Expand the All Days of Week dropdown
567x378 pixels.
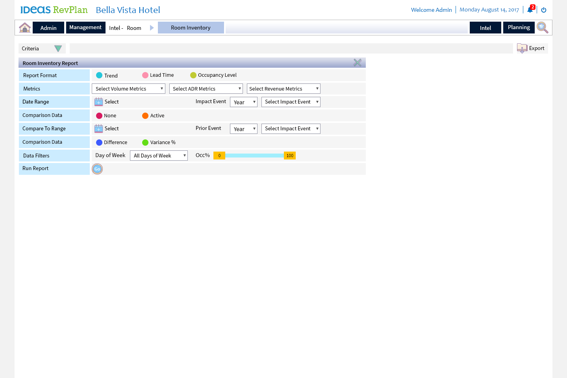[x=159, y=156]
